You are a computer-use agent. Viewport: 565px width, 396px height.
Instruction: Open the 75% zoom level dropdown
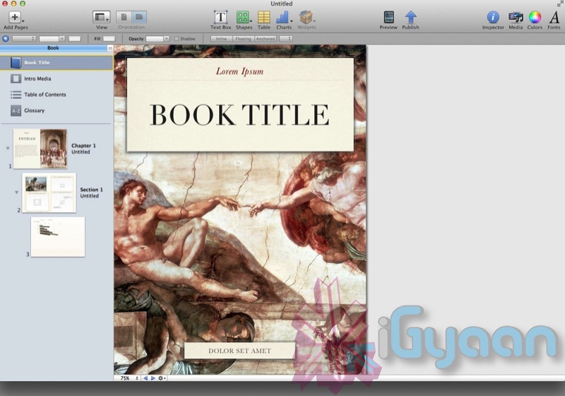point(127,378)
